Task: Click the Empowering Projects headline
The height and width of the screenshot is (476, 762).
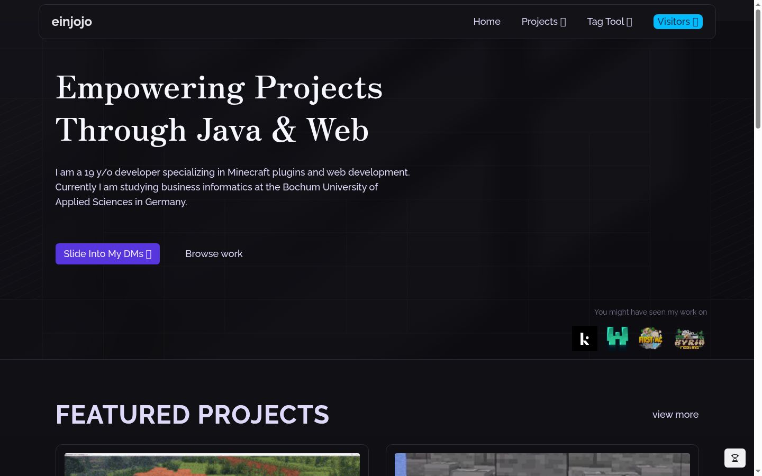Action: tap(219, 108)
